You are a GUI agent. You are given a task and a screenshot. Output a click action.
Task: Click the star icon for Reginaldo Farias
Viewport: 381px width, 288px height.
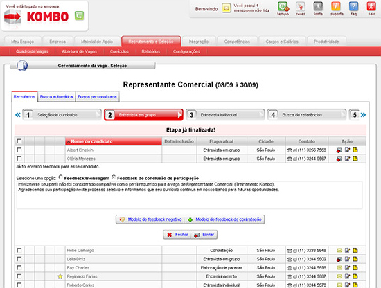(x=60, y=276)
